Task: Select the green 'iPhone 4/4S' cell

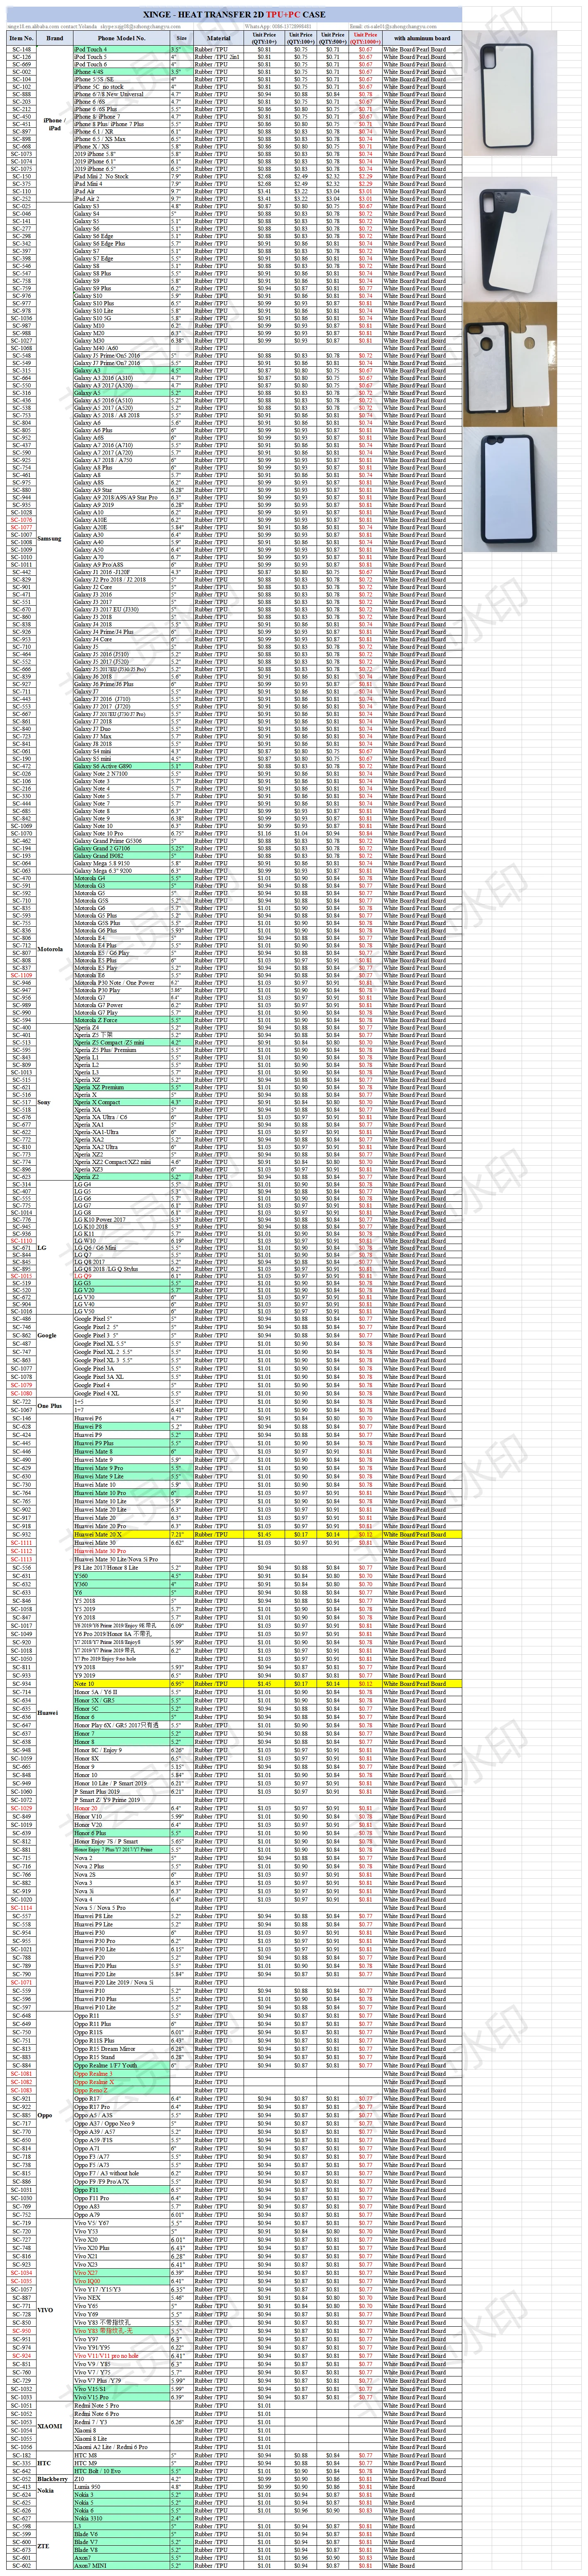Action: [121, 72]
